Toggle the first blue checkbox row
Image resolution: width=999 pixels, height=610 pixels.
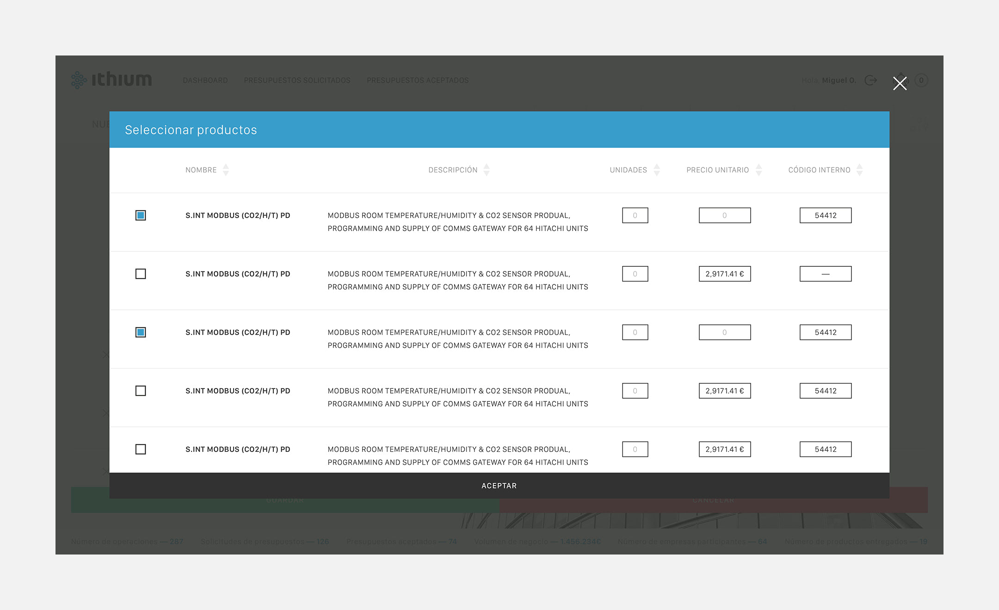pyautogui.click(x=141, y=216)
